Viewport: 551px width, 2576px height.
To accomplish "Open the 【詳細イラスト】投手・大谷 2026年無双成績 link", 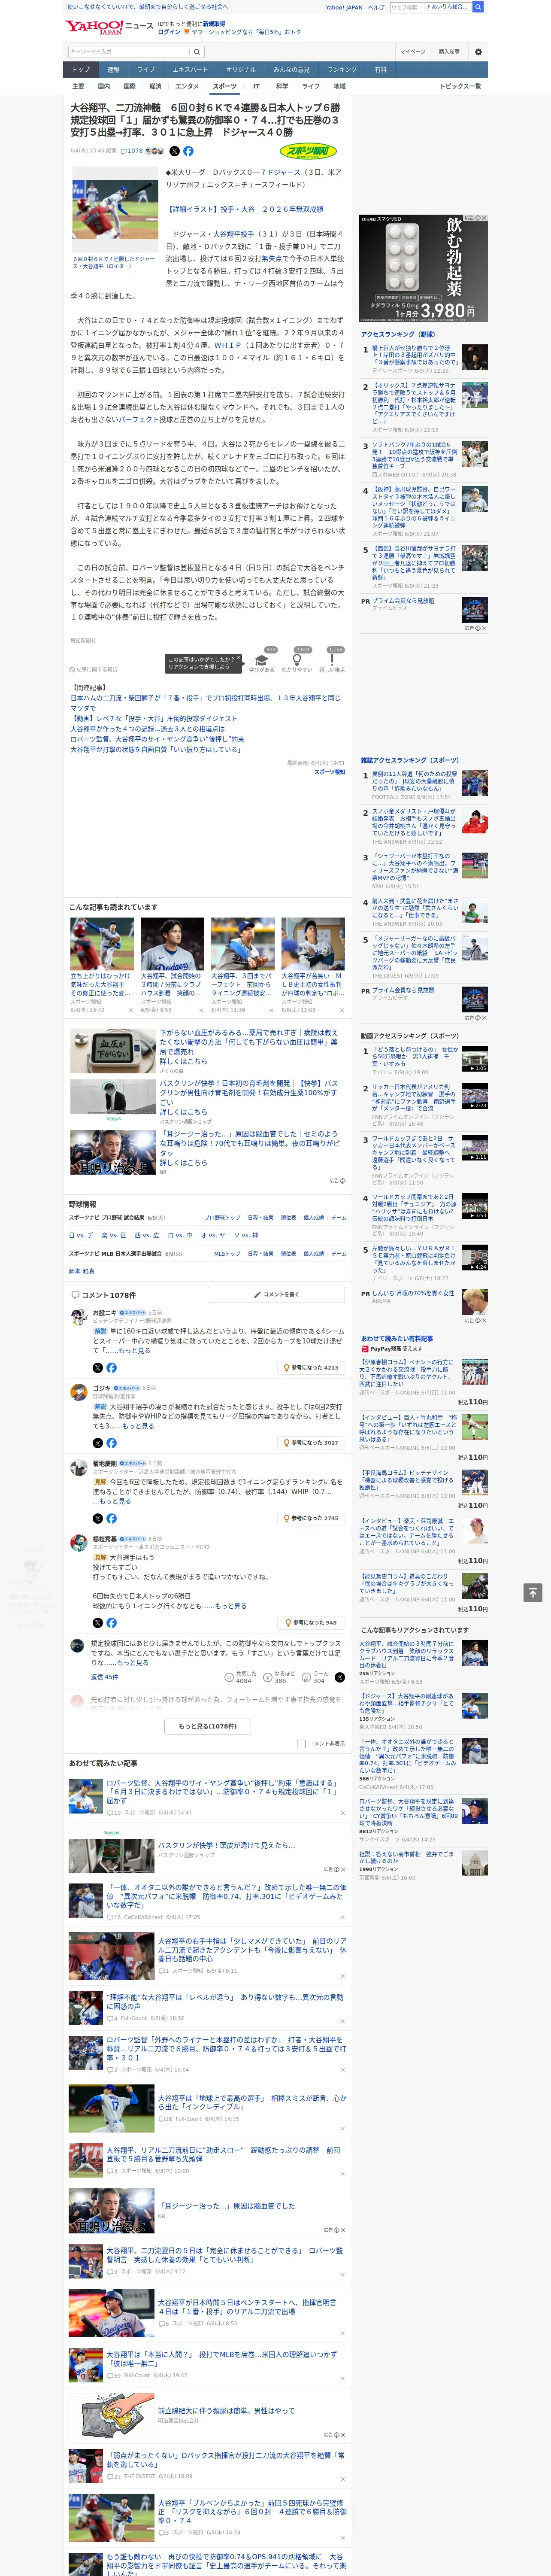I will [x=245, y=209].
